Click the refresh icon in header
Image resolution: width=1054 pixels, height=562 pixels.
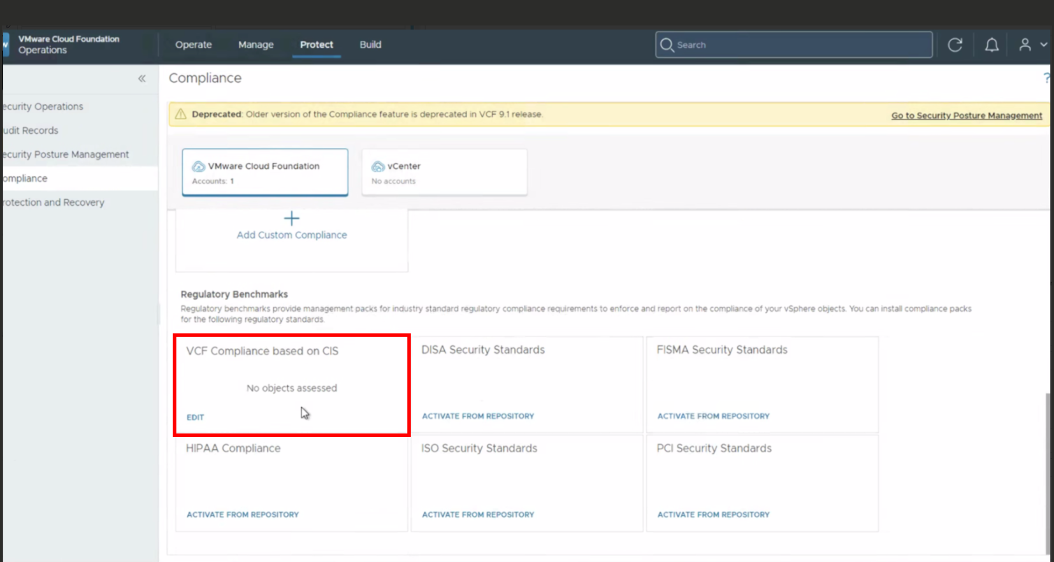(955, 45)
